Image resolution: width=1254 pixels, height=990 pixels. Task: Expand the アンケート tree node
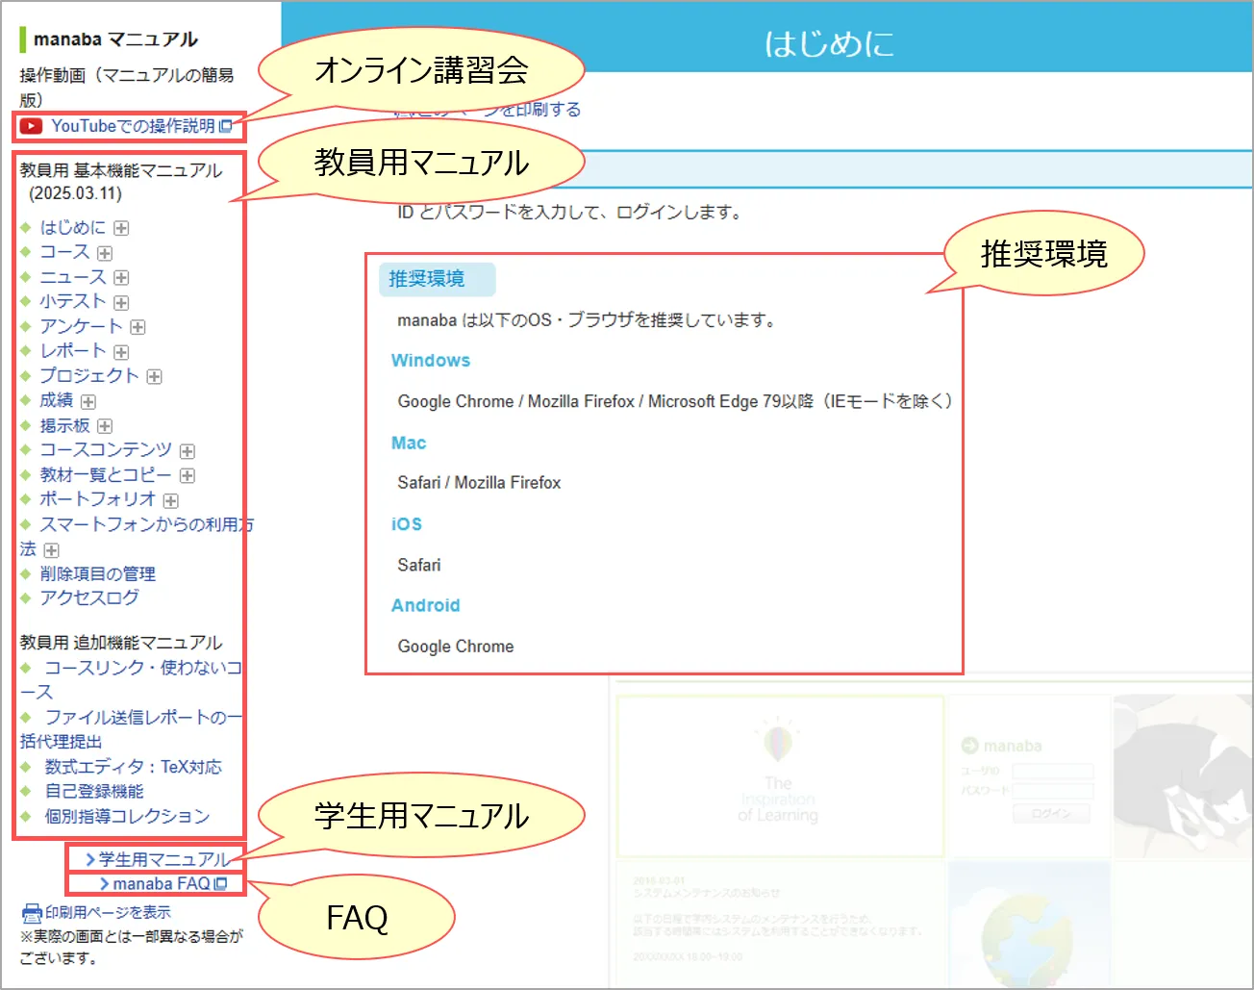pyautogui.click(x=138, y=327)
